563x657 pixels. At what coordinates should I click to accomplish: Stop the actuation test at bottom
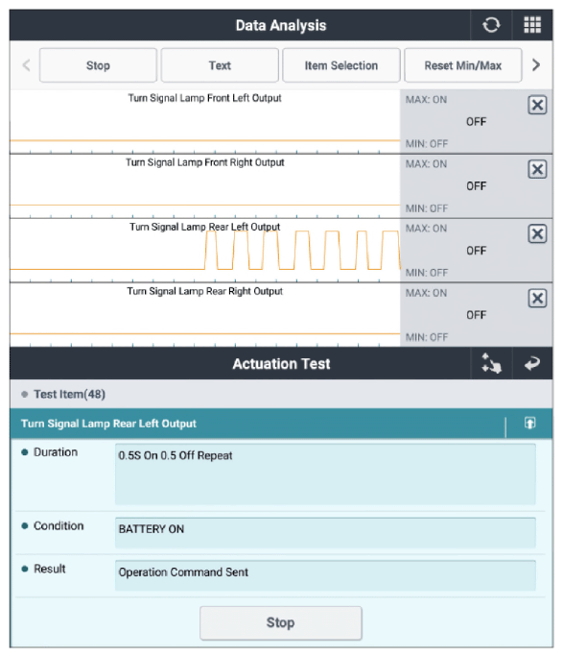click(x=281, y=622)
